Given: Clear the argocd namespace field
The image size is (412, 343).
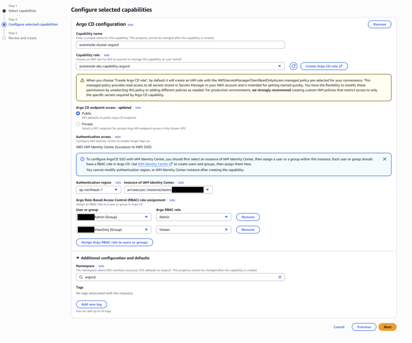Looking at the screenshot, I should click(x=280, y=277).
